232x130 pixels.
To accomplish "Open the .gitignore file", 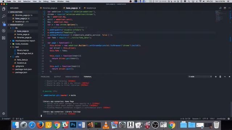I will (x=20, y=66).
